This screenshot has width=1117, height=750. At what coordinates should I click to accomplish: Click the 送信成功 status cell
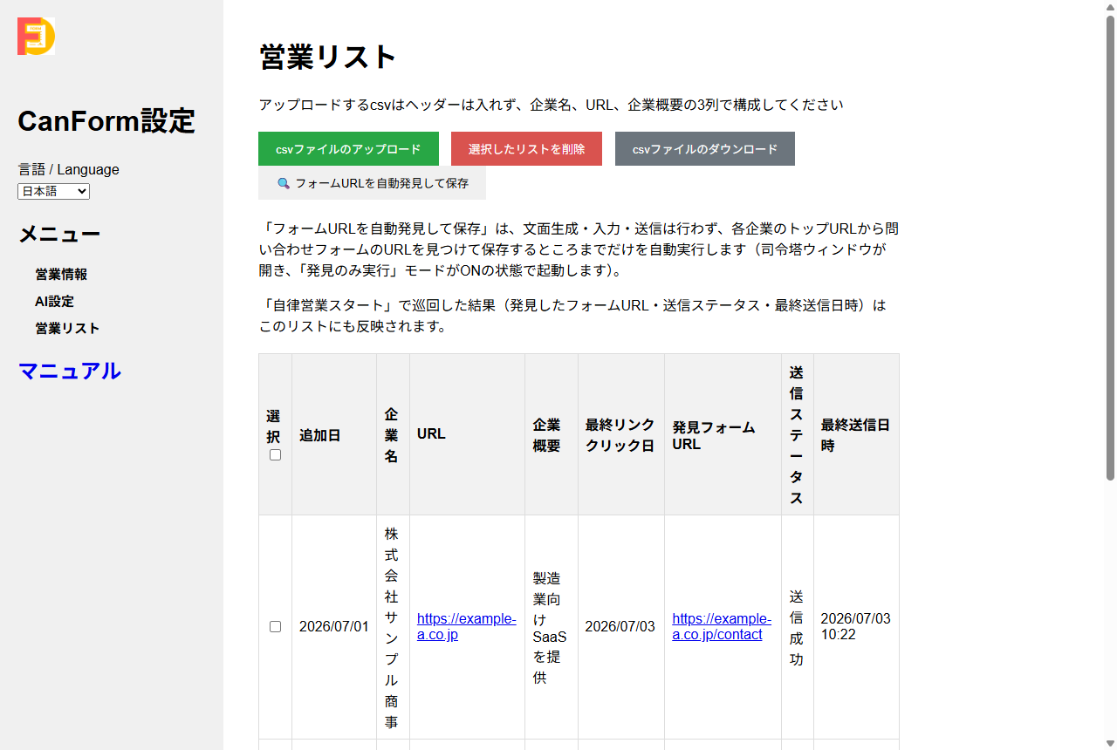[798, 627]
